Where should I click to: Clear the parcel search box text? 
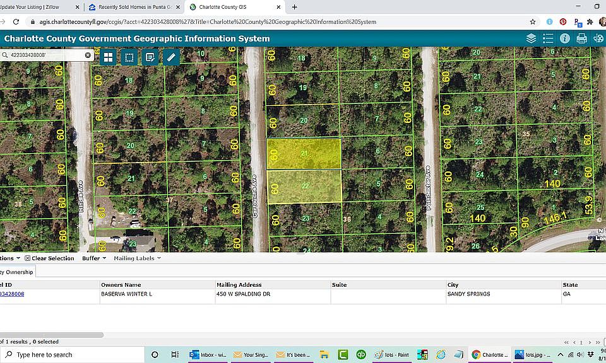tap(88, 55)
